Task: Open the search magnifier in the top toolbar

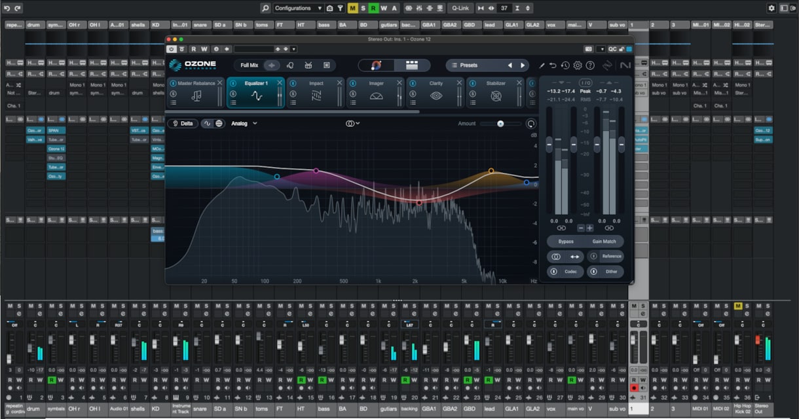Action: 265,8
